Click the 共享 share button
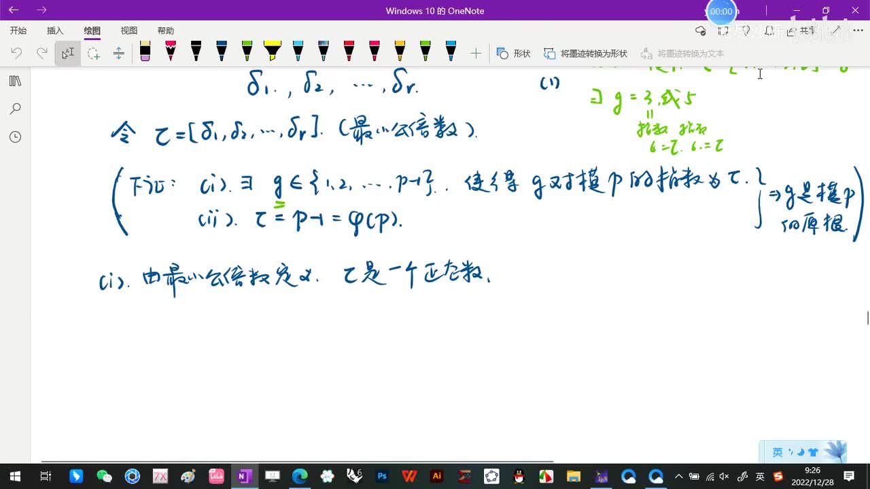 [x=803, y=31]
